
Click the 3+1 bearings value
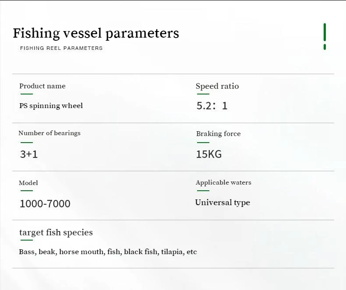click(x=29, y=154)
